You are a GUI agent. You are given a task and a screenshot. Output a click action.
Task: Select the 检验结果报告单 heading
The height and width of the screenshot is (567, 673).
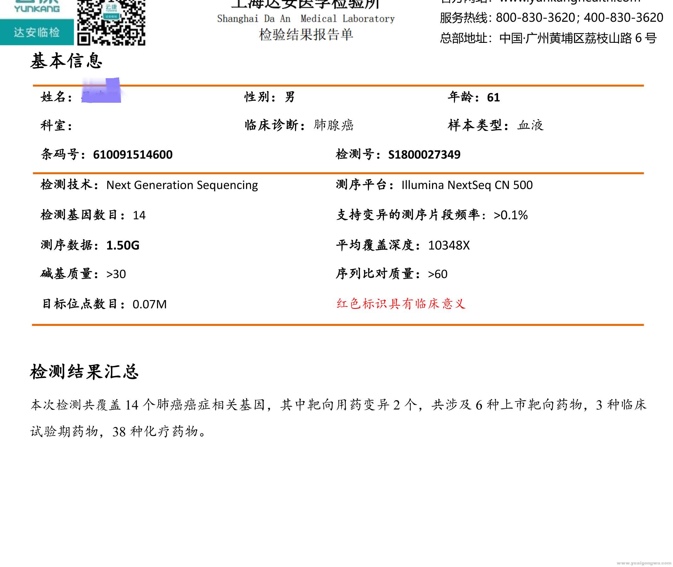click(306, 34)
